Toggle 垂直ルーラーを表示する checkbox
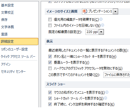The image size is (130, 110). click(x=50, y=62)
